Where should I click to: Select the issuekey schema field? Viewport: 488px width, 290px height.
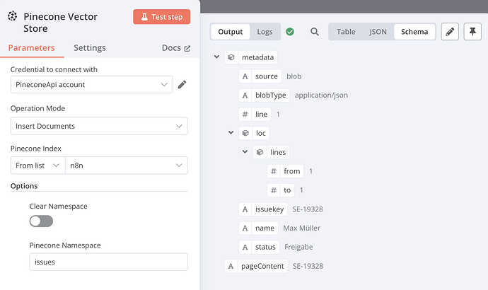tap(263, 209)
